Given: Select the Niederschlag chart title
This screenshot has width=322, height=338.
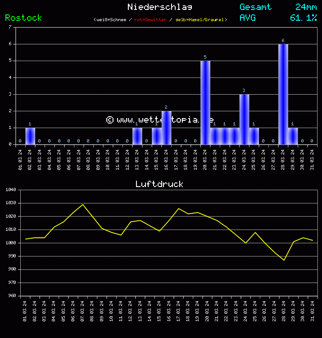Looking at the screenshot, I should coord(159,7).
